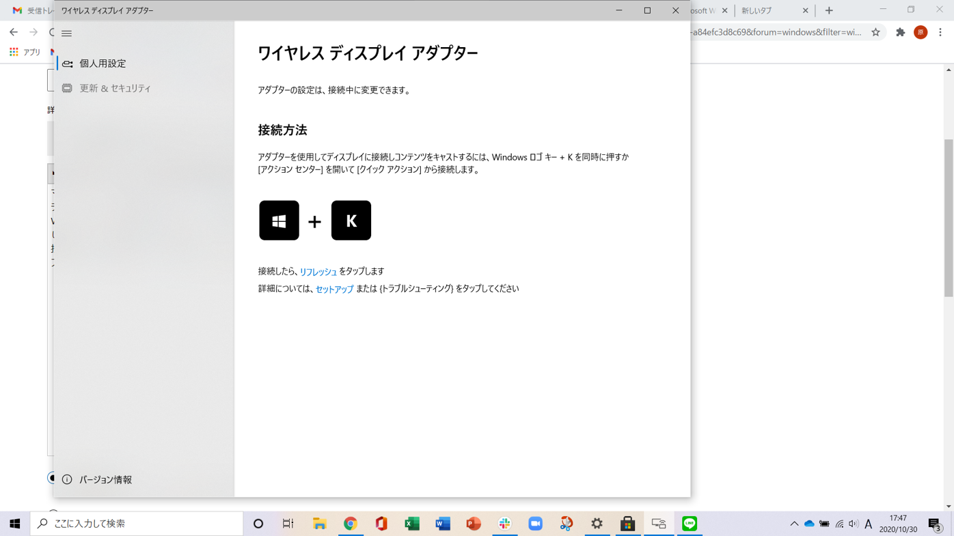Open Task View on the taskbar
Image resolution: width=954 pixels, height=536 pixels.
288,524
